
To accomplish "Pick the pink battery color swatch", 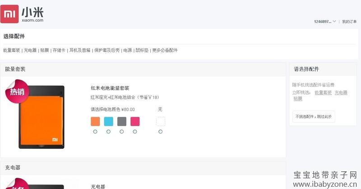I will 135,121.
